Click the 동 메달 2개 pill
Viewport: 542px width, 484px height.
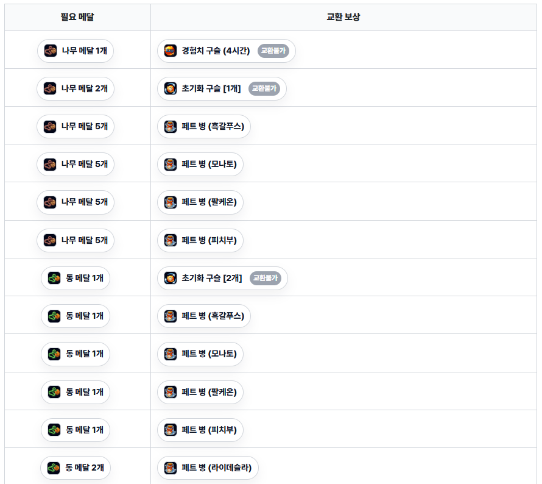[x=76, y=468]
